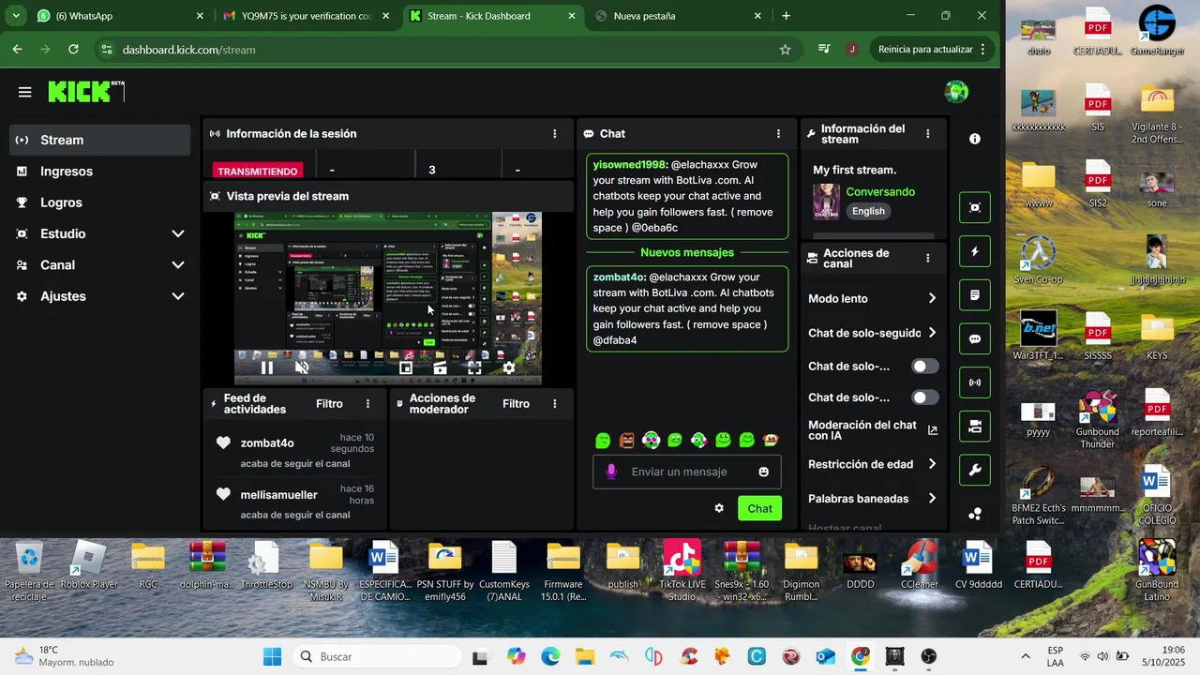Toggle the second Chat de solo switch
The width and height of the screenshot is (1200, 675).
[925, 397]
